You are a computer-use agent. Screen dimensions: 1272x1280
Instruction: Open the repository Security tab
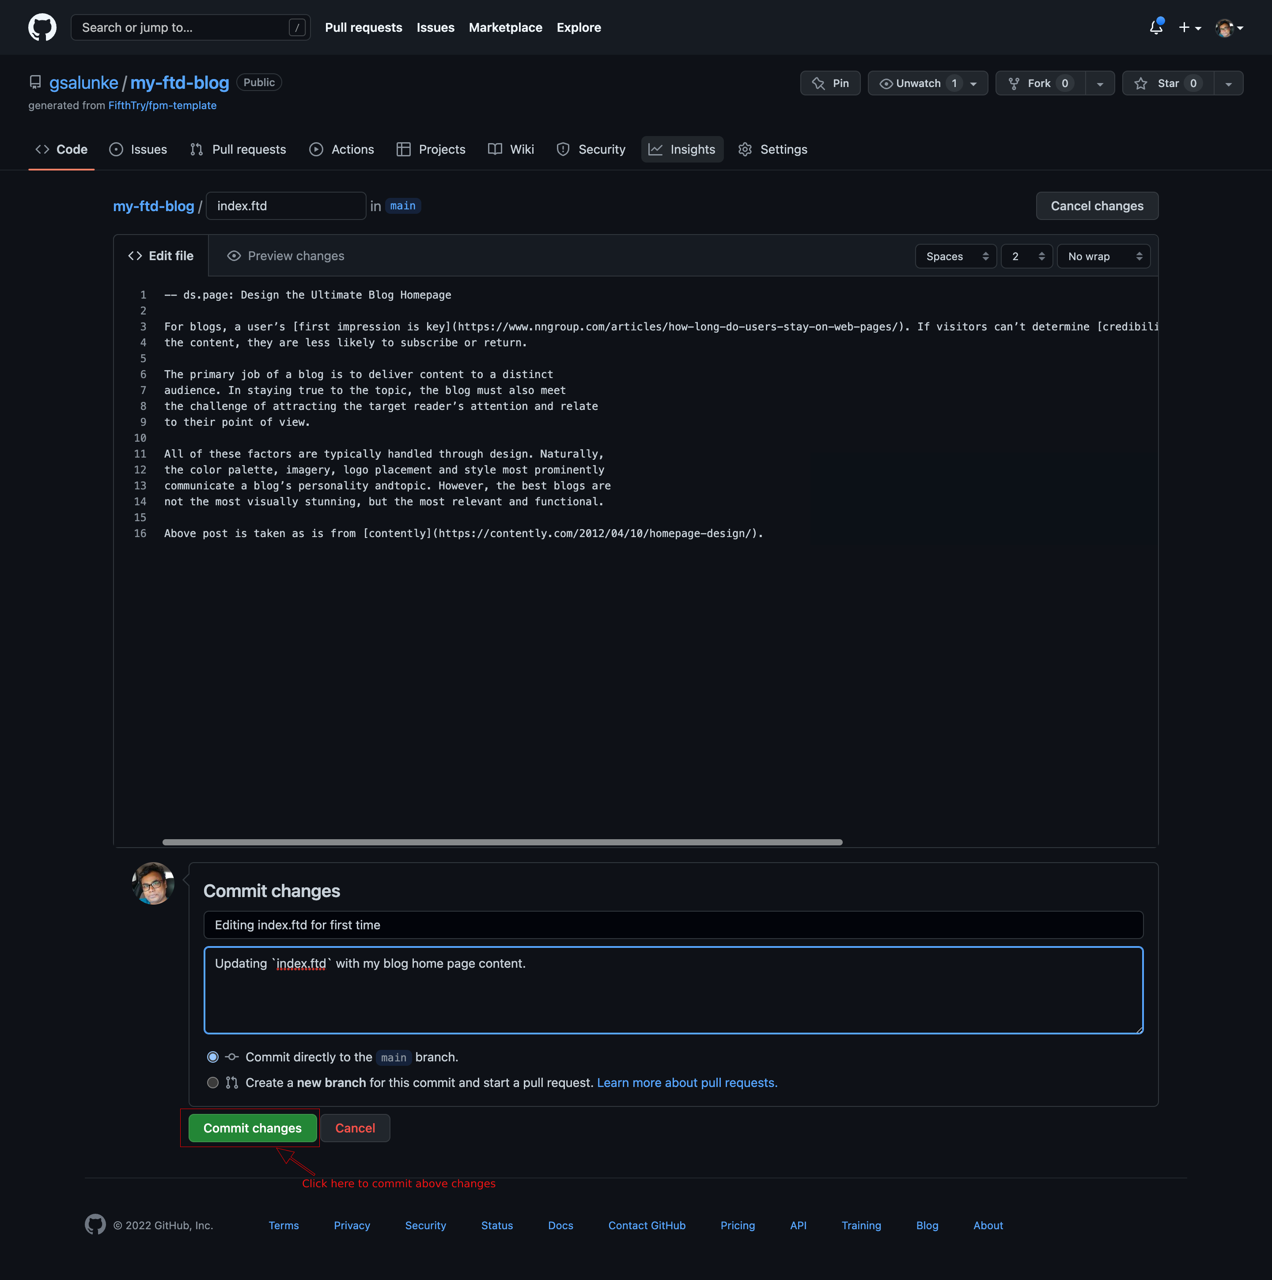[x=591, y=150]
